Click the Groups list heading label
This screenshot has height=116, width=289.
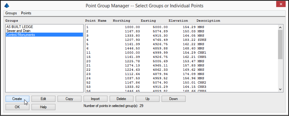(12, 21)
